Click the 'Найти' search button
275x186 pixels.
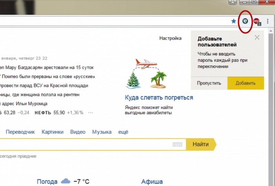(x=201, y=144)
